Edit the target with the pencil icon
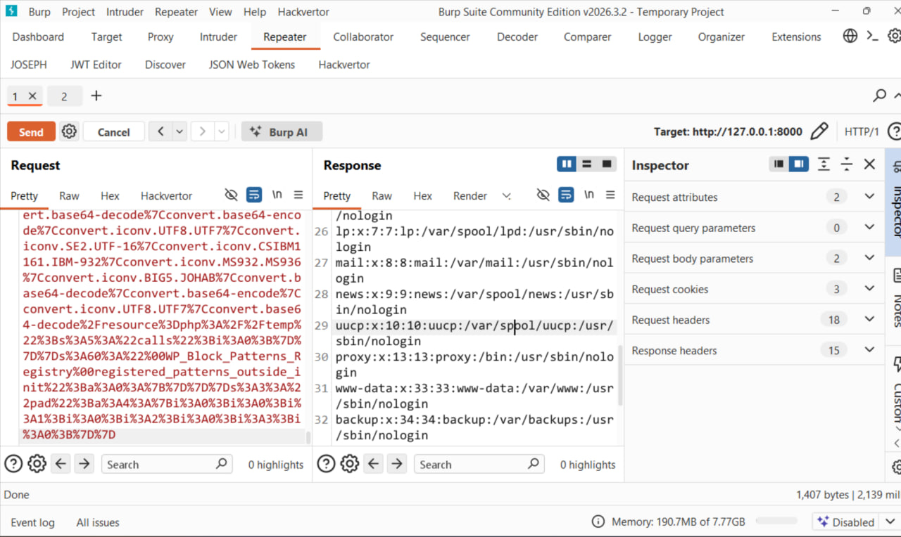Image resolution: width=901 pixels, height=537 pixels. [819, 131]
